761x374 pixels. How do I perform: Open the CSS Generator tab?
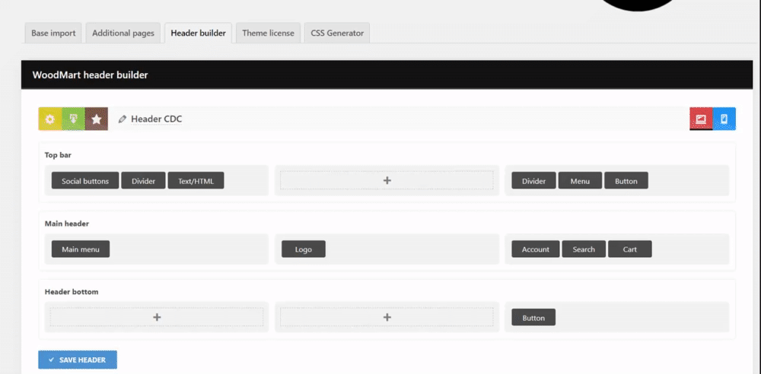[x=337, y=33]
